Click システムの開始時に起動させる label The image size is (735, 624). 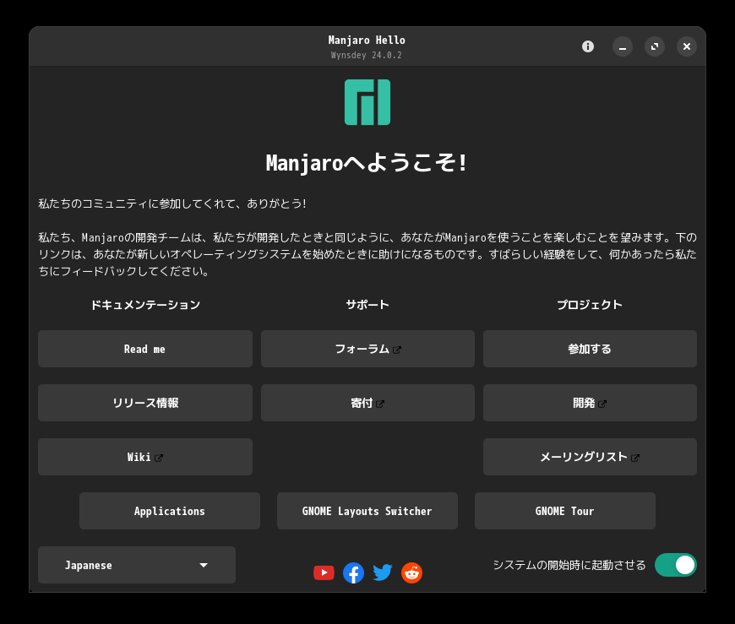coord(569,565)
